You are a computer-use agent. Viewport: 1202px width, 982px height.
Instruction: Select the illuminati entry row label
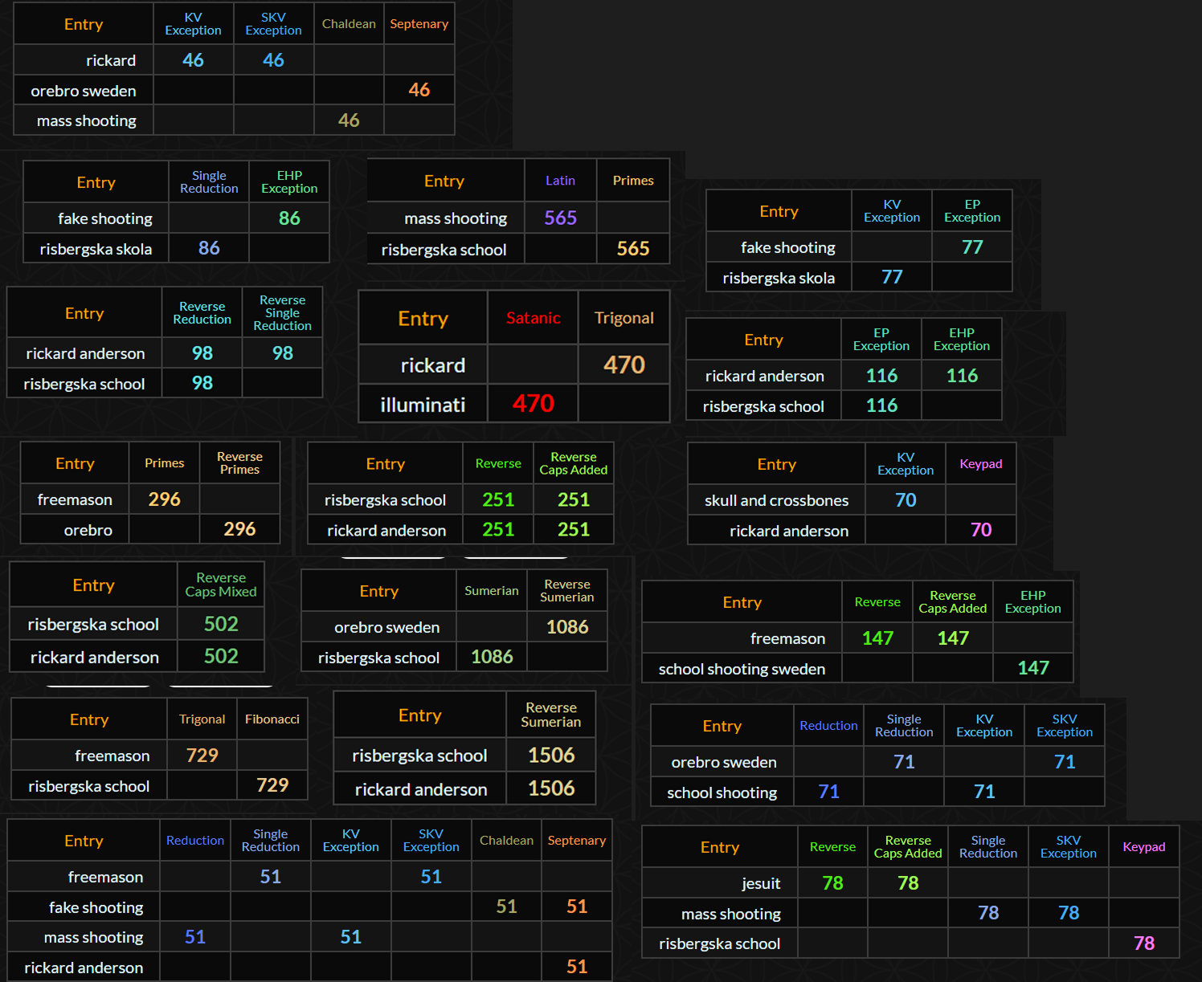pos(423,405)
